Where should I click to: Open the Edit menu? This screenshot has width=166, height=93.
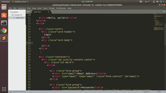click(15, 8)
